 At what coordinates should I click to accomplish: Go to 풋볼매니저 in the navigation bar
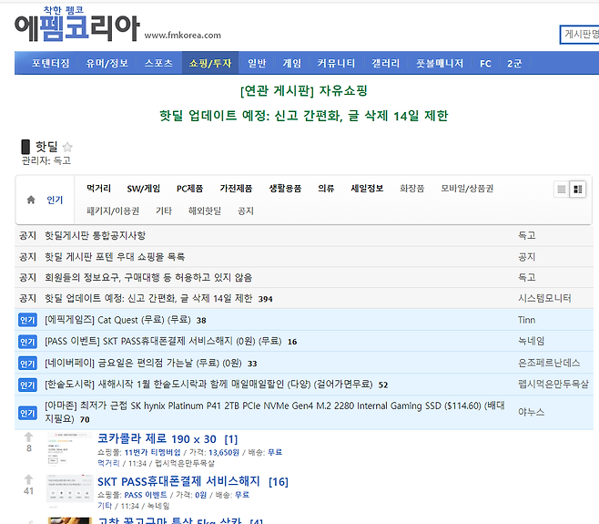click(x=440, y=64)
